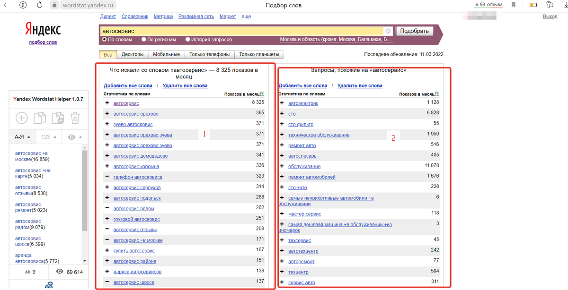Click the Helper list scrollbar thumb
The height and width of the screenshot is (290, 568).
(x=85, y=191)
